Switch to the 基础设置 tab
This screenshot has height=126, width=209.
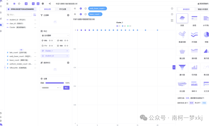click(x=48, y=9)
